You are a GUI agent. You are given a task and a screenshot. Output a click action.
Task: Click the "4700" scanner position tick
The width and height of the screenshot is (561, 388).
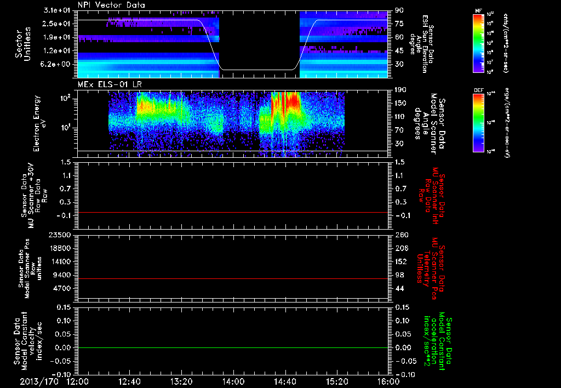pyautogui.click(x=62, y=288)
